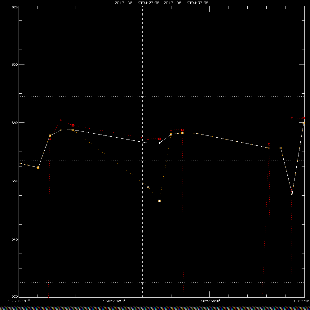Click the 520 y-axis label

tap(15, 297)
